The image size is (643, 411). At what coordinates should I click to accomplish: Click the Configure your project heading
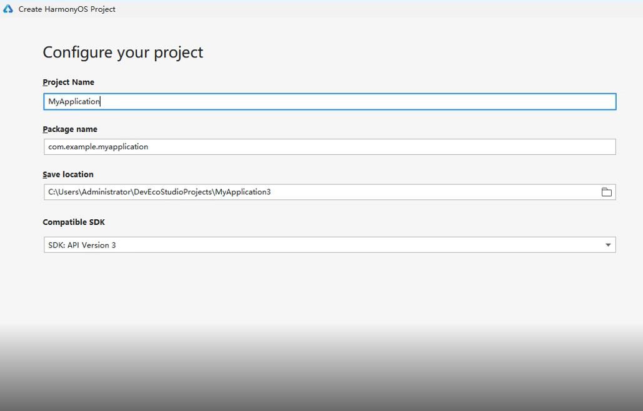(x=123, y=52)
